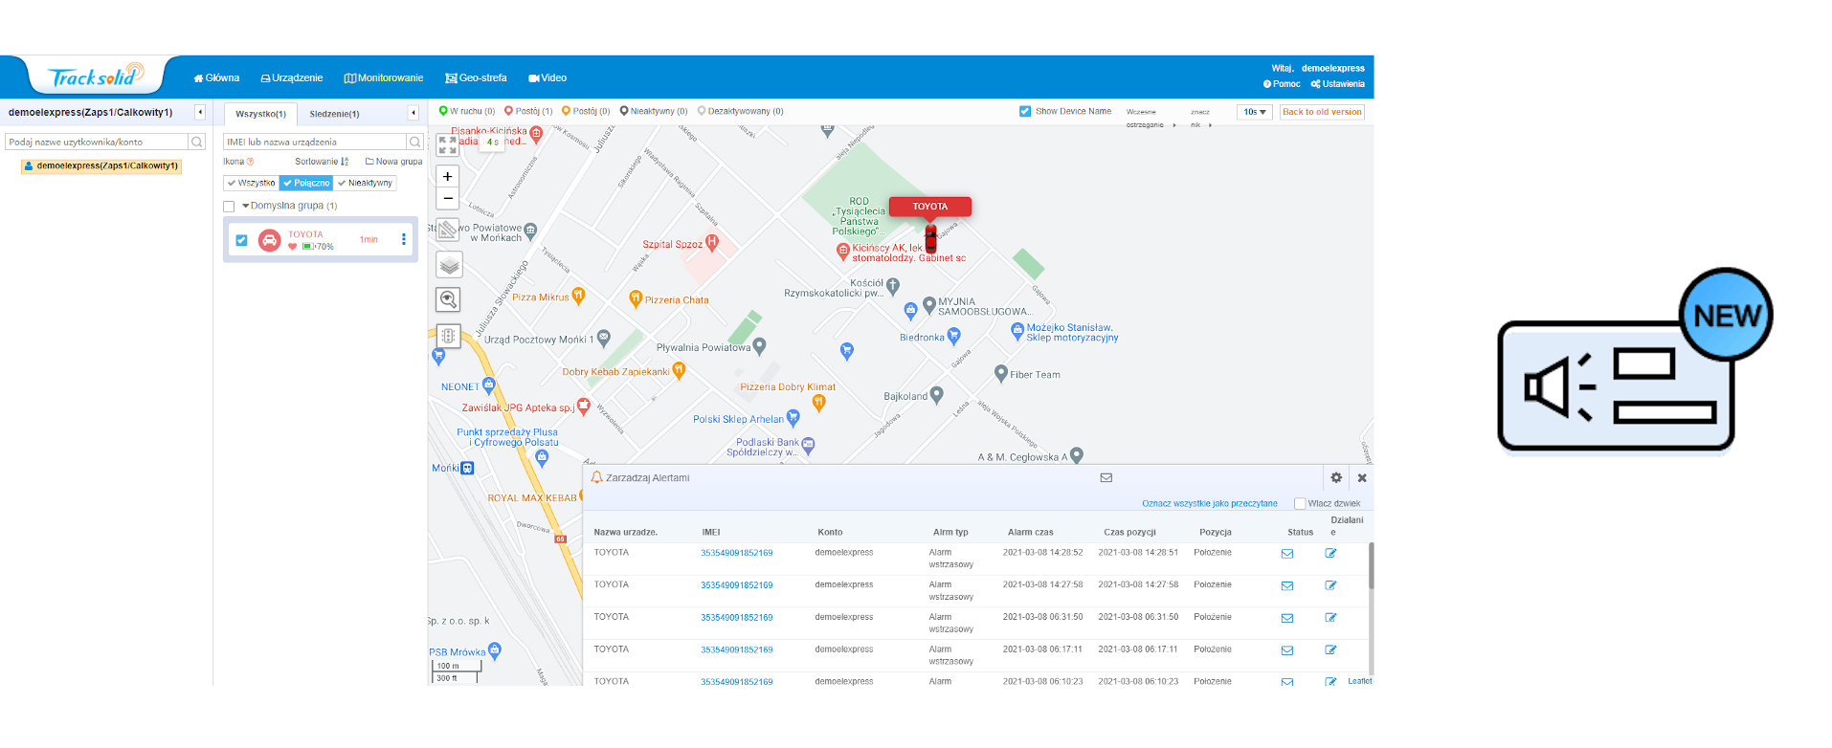Screen dimensions: 1832x748
Task: Click the user account name search field
Action: tap(97, 142)
